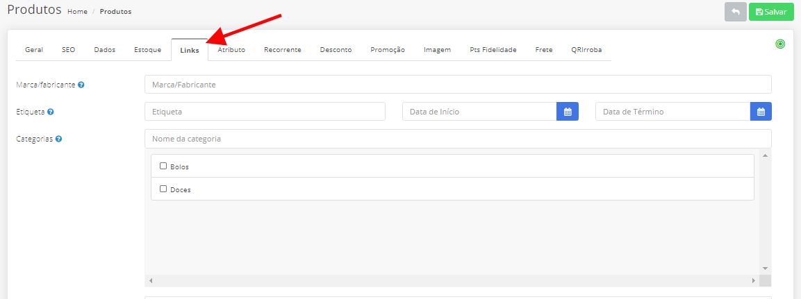Click the category list scroll-up arrow
This screenshot has height=299, width=801.
click(765, 155)
